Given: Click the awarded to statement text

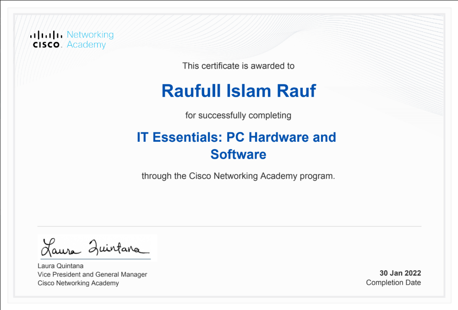Looking at the screenshot, I should [239, 66].
